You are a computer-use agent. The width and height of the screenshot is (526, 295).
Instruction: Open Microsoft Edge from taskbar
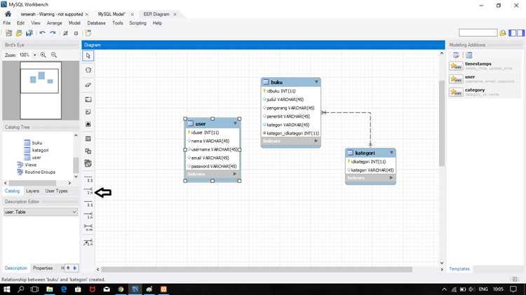pyautogui.click(x=64, y=289)
